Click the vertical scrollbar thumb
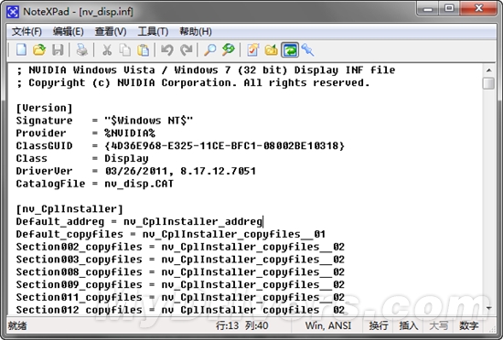 (488, 83)
